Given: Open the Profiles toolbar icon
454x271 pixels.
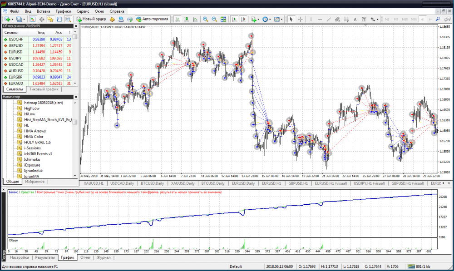Looking at the screenshot, I should (19, 19).
